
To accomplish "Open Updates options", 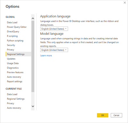I will coord(11,59).
